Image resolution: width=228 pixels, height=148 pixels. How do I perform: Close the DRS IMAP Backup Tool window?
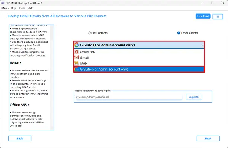(x=222, y=3)
